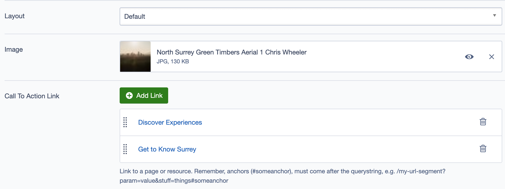Click the plus icon in Add Link
The height and width of the screenshot is (189, 505).
pos(129,96)
